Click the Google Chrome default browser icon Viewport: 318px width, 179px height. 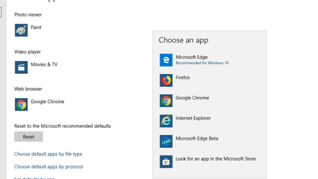pyautogui.click(x=21, y=104)
